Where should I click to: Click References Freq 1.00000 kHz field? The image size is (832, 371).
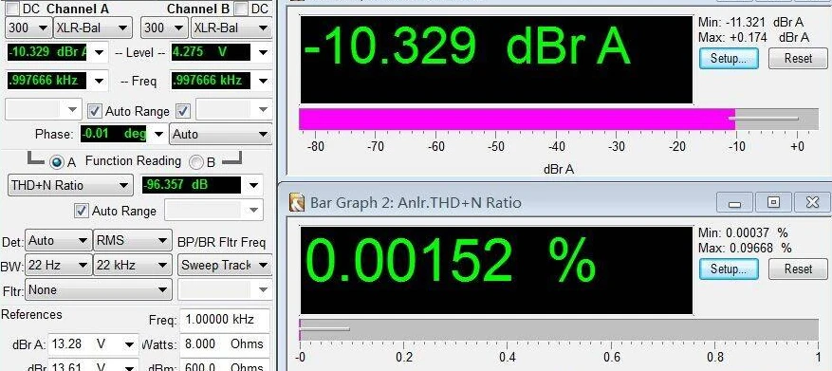point(225,320)
